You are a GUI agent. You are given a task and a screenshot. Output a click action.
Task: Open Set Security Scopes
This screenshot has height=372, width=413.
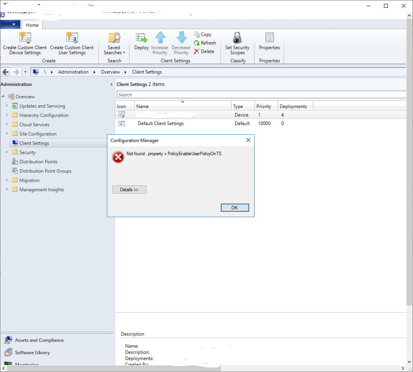tap(237, 44)
